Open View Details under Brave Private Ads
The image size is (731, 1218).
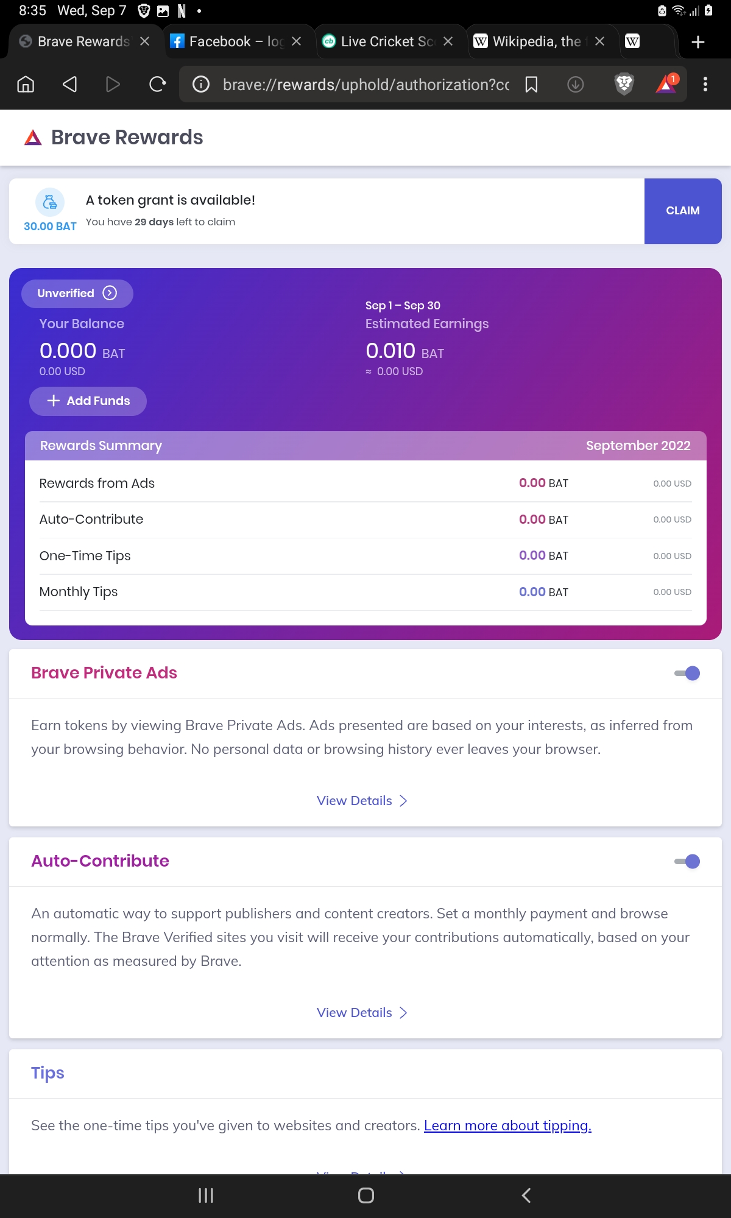[362, 800]
